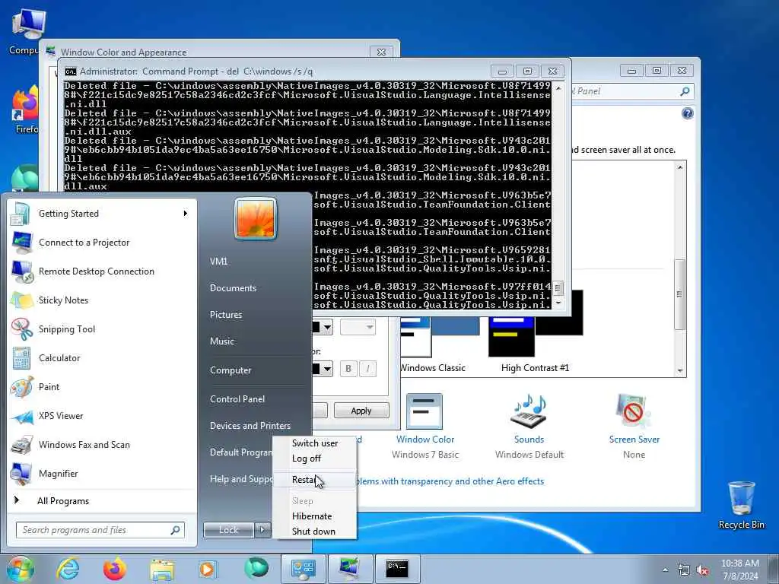Image resolution: width=779 pixels, height=584 pixels.
Task: Click Command Prompt scrollbar down arrow
Action: coord(558,303)
